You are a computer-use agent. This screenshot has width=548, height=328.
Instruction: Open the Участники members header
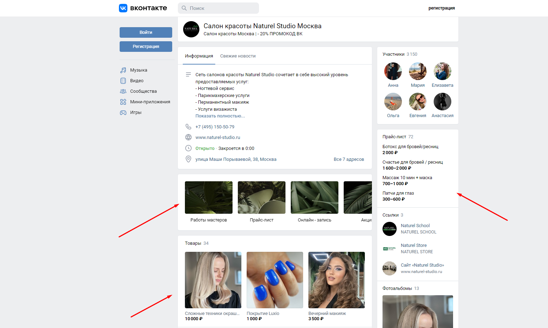coord(400,54)
